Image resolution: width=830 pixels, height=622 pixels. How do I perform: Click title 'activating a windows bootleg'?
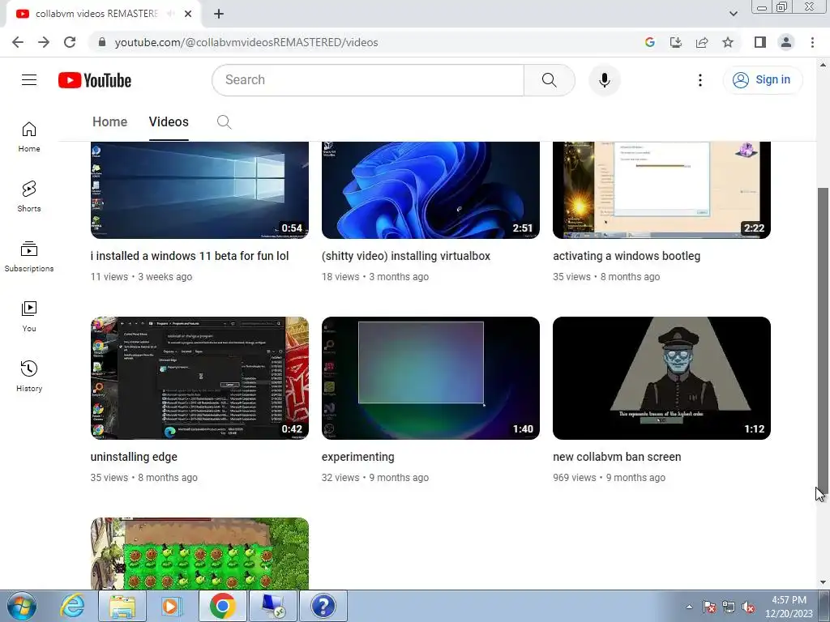click(627, 256)
